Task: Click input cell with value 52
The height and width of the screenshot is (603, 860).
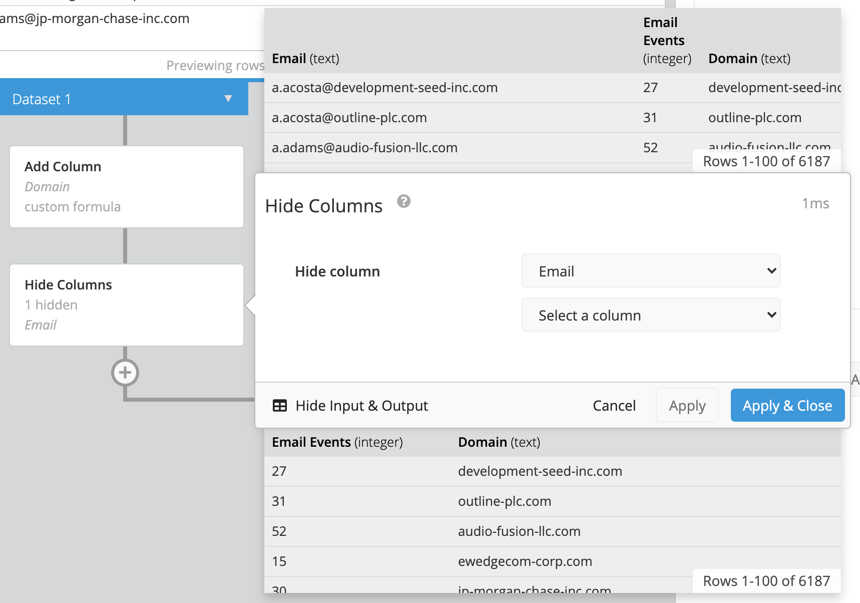Action: [x=650, y=148]
